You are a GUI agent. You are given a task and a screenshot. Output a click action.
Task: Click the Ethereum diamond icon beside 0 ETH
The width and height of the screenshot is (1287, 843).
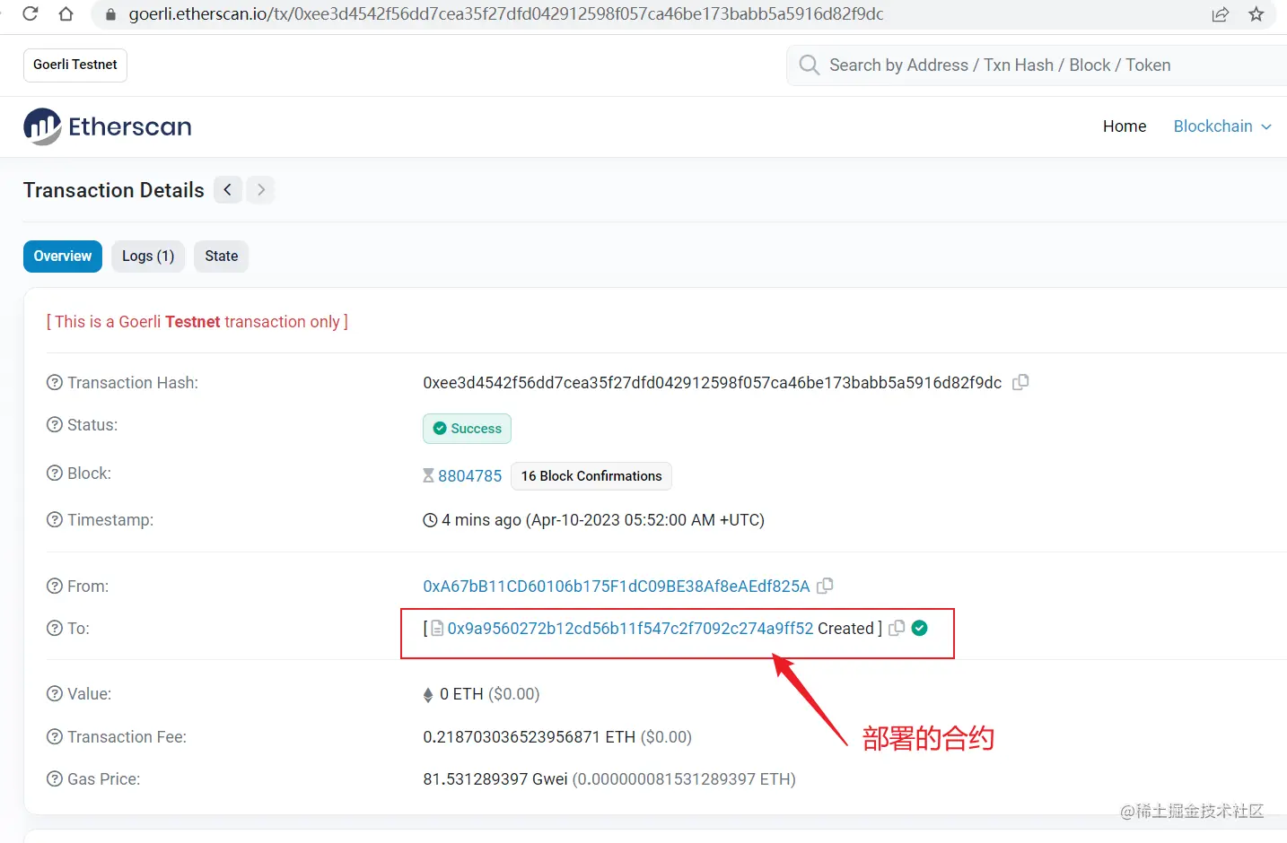428,695
